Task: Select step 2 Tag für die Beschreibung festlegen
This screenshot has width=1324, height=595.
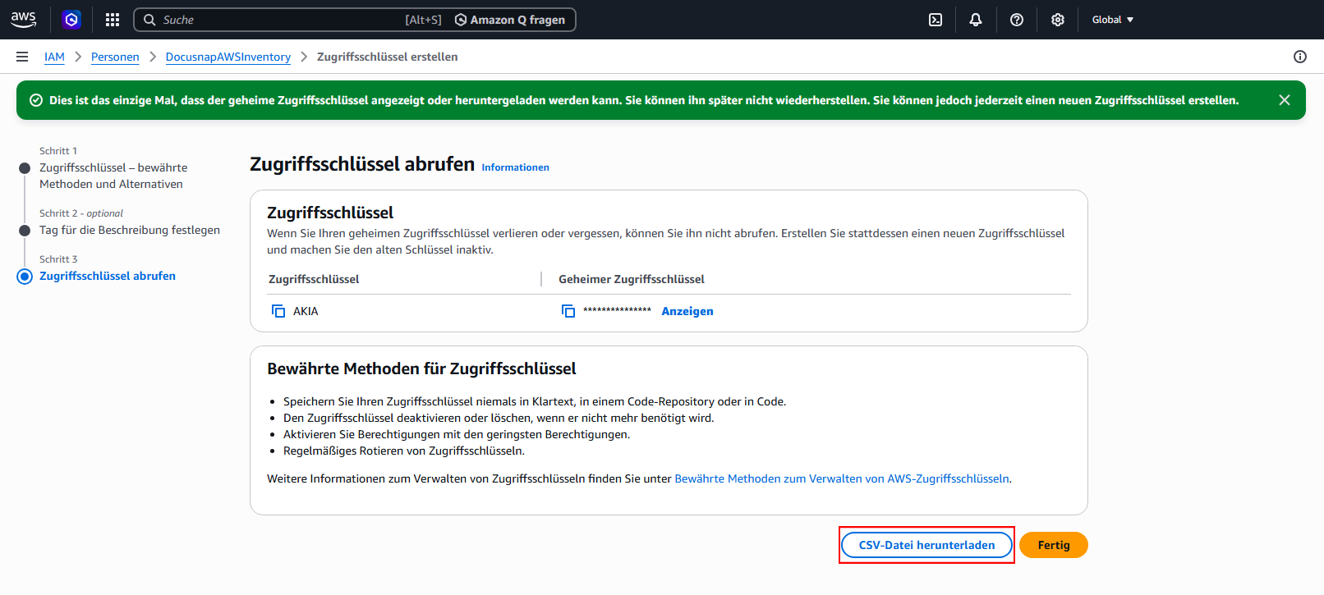Action: 130,230
